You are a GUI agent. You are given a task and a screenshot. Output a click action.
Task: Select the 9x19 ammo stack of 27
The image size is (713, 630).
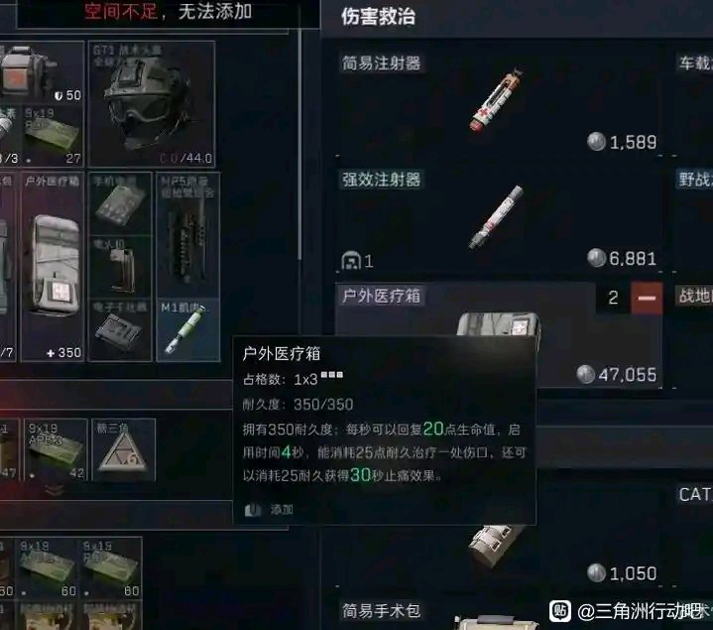pyautogui.click(x=54, y=136)
